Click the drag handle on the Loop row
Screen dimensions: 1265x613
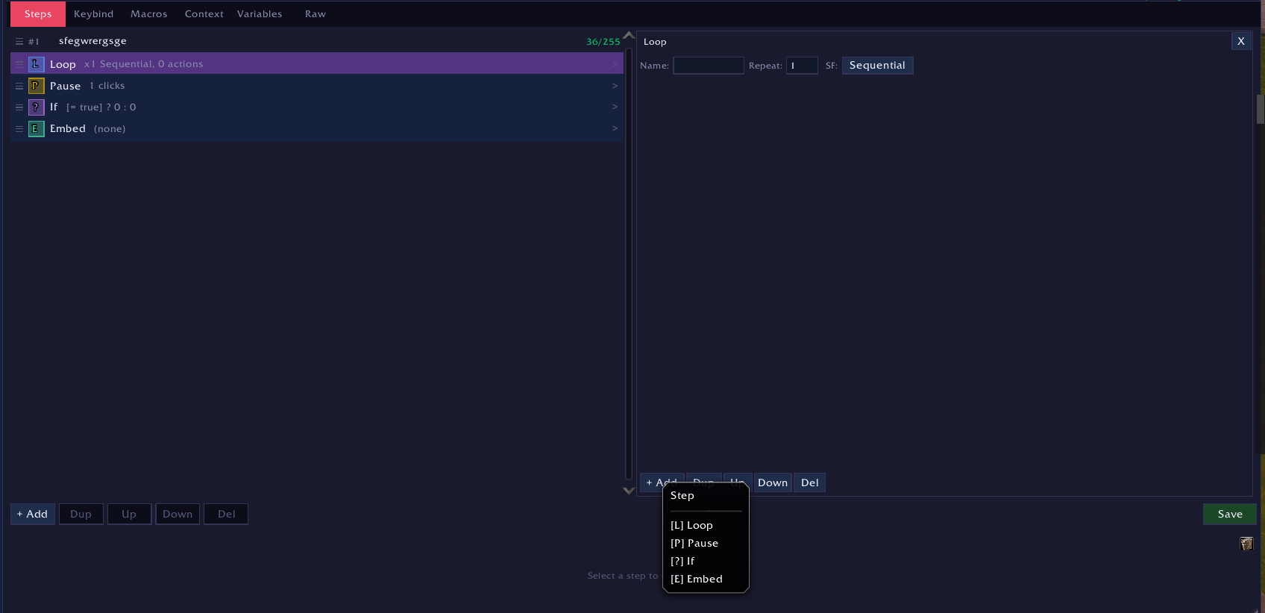point(19,64)
